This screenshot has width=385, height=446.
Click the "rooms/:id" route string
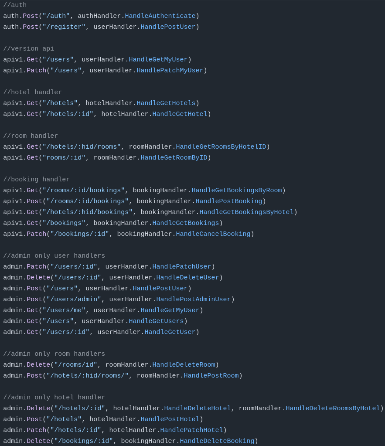[64, 158]
